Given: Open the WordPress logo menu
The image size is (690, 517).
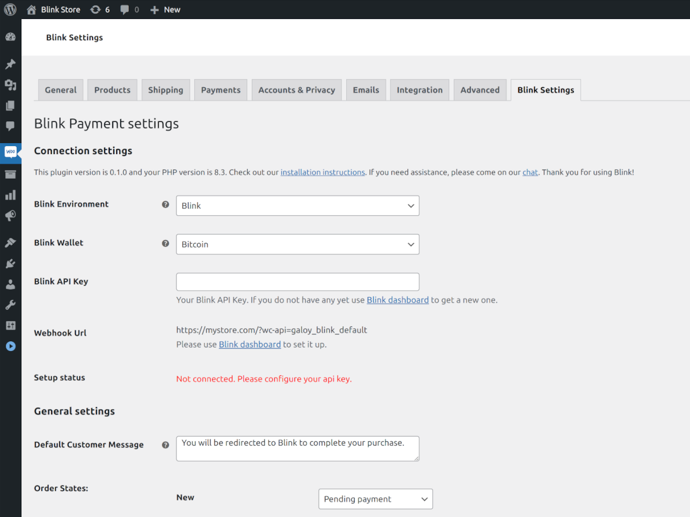Looking at the screenshot, I should (x=10, y=10).
